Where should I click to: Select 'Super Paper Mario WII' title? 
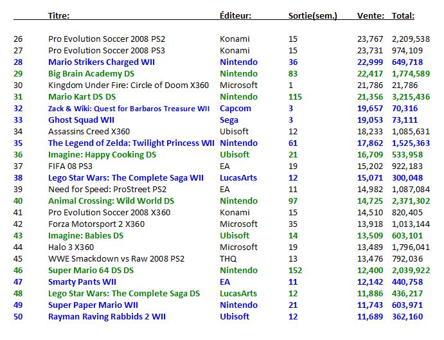(93, 305)
